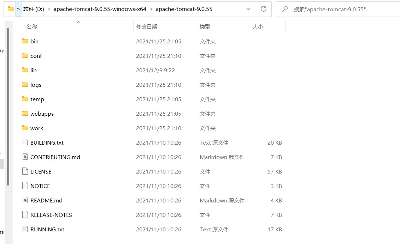Screen dimensions: 400x249
Task: Open the address bar history dropdown
Action: tap(248, 9)
